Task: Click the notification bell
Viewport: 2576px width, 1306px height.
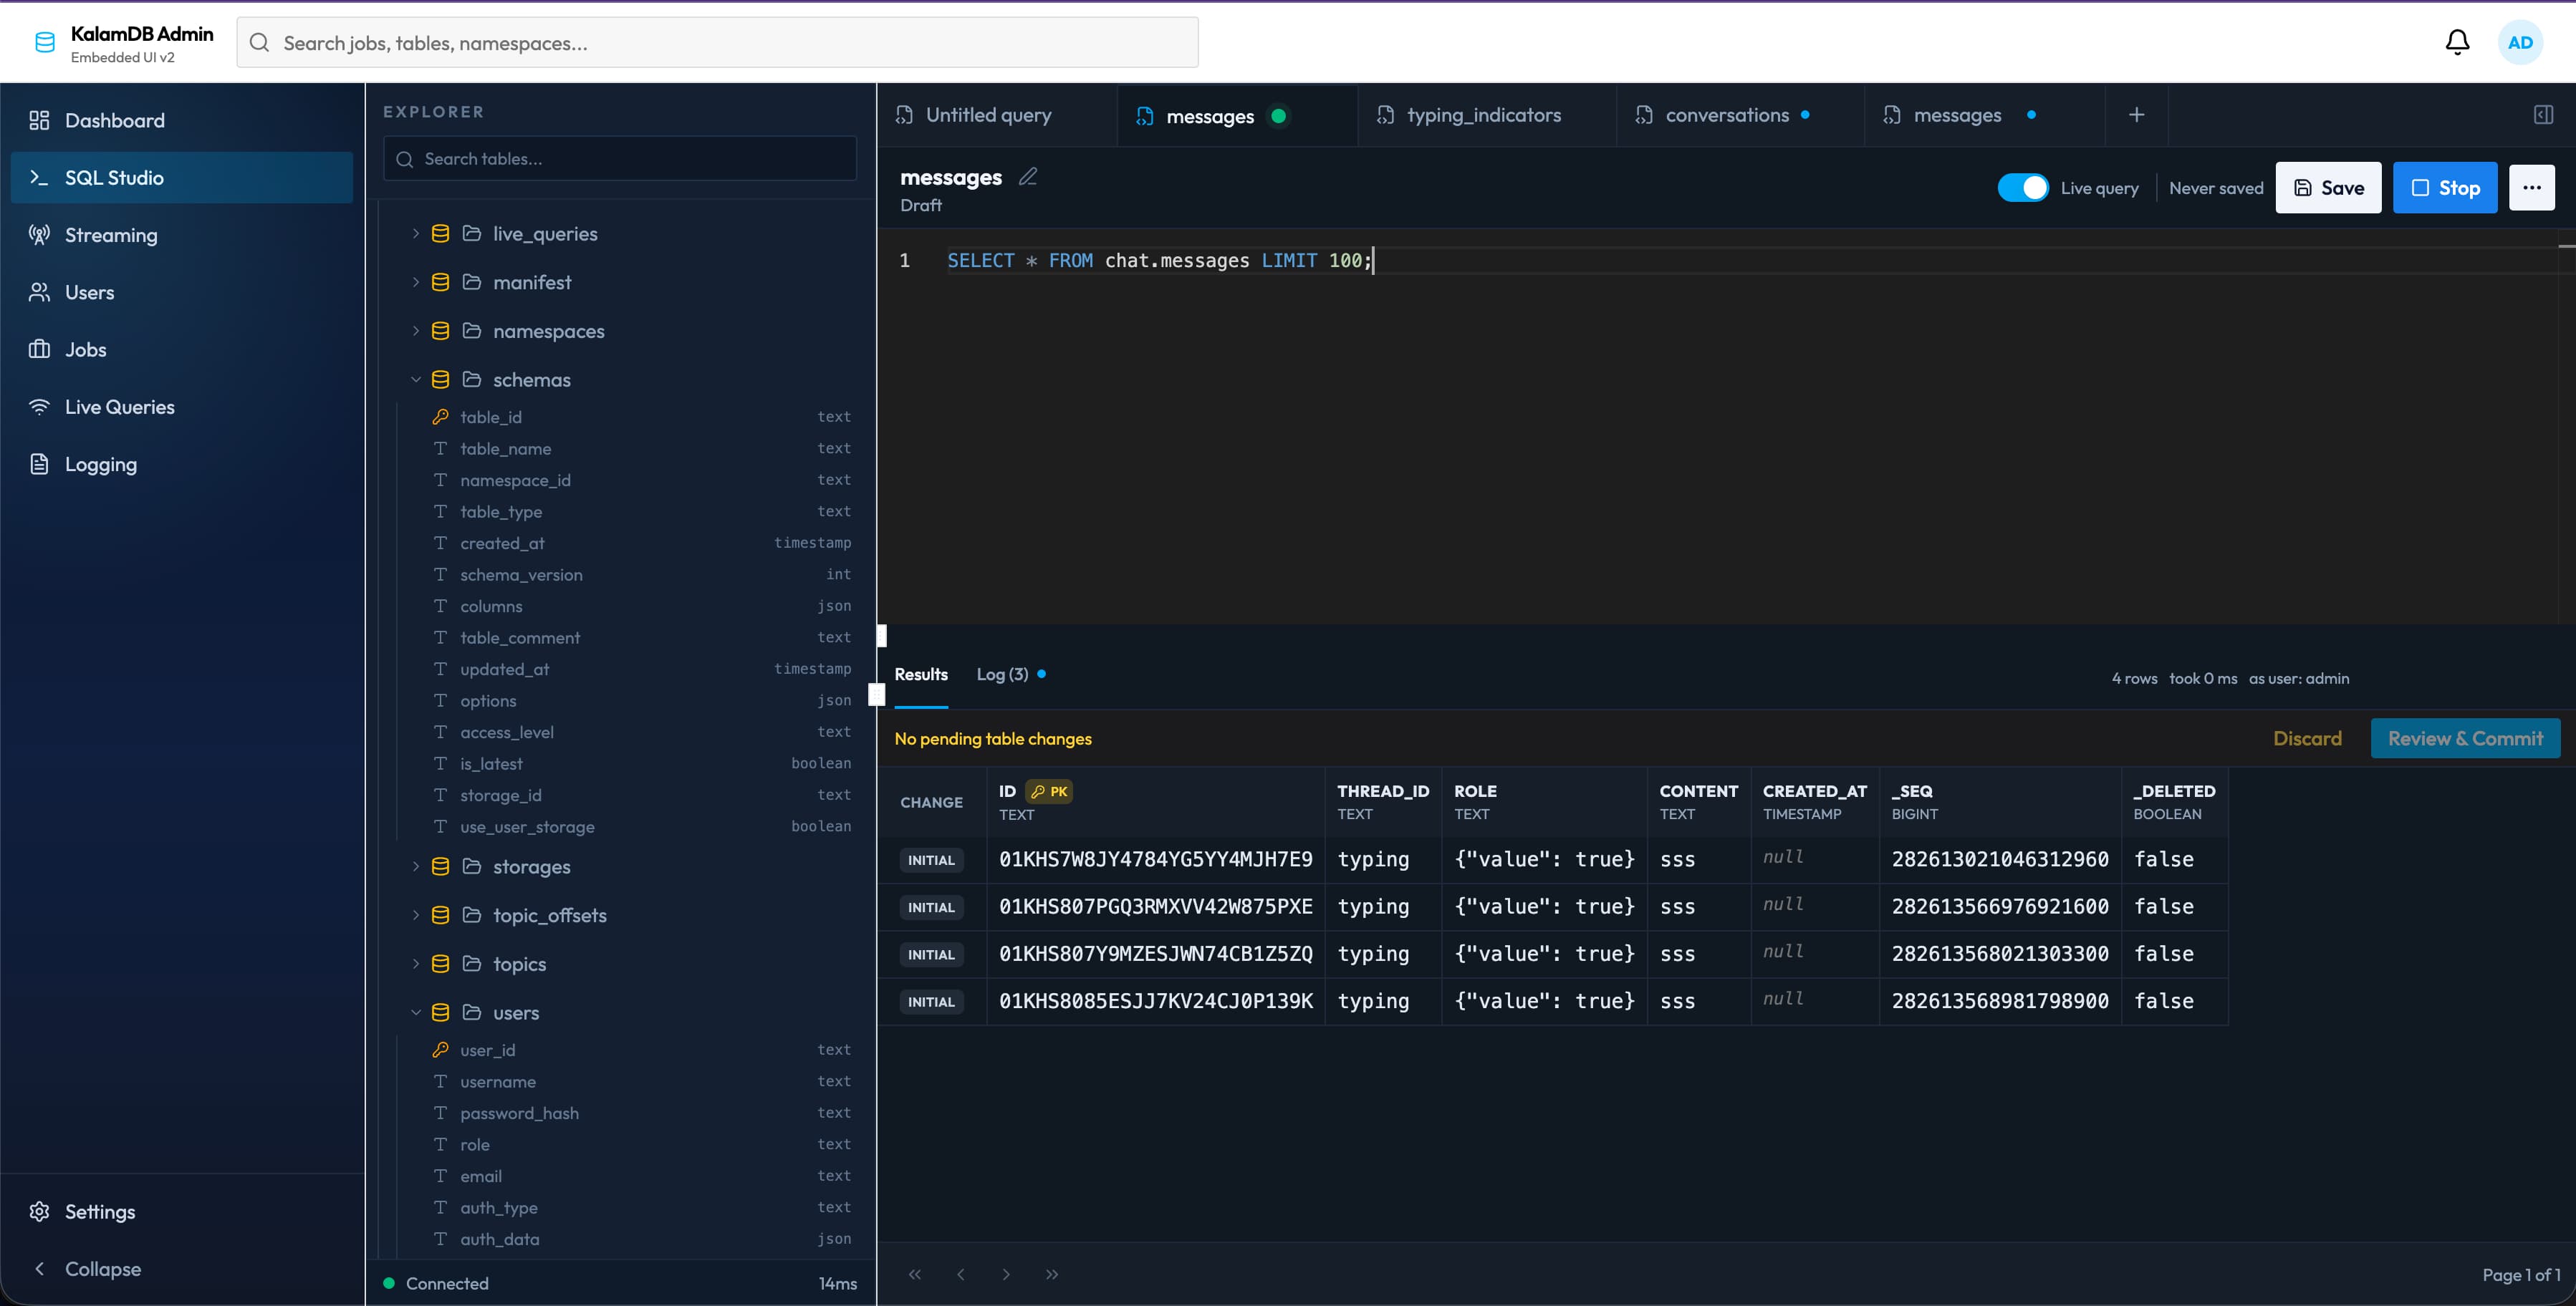Action: 2457,42
